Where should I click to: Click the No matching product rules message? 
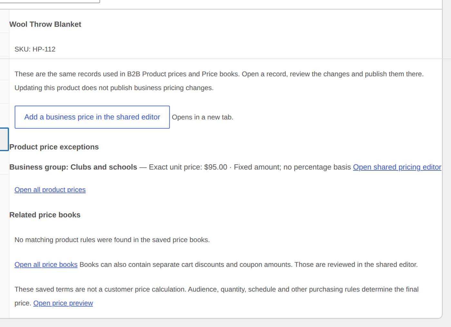[x=112, y=240]
